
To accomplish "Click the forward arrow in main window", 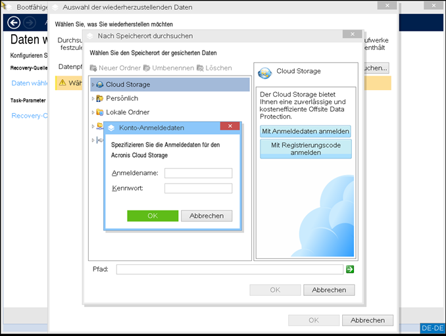I will click(x=30, y=23).
